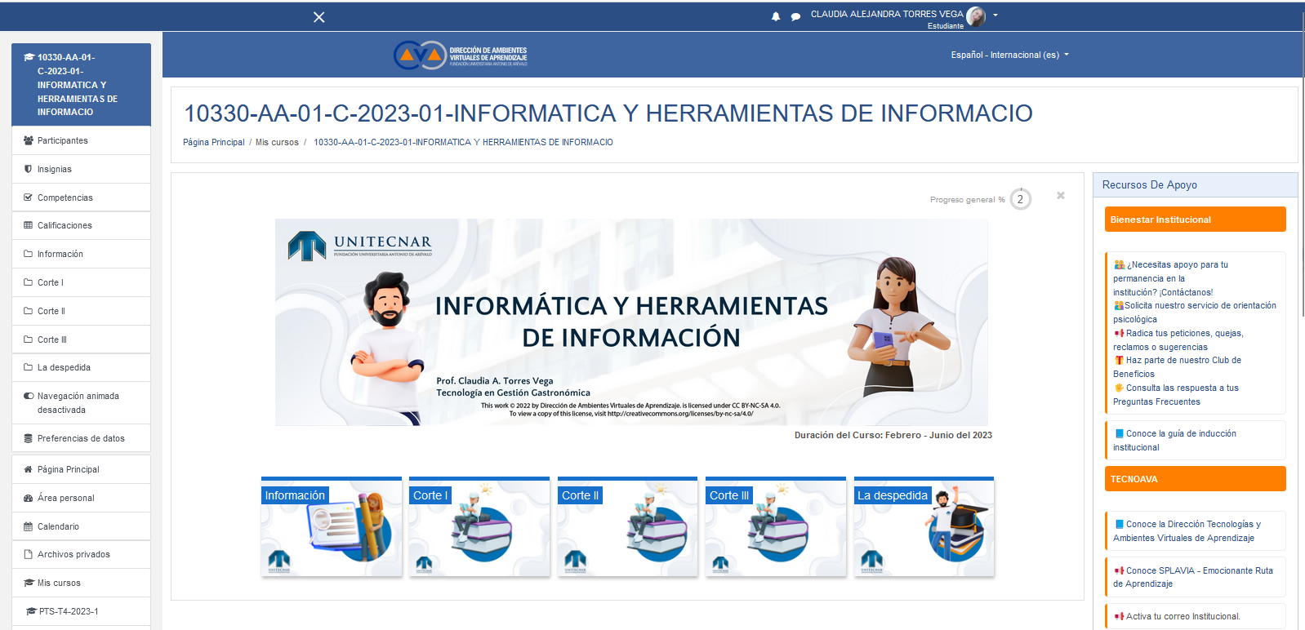Open the notifications bell icon
This screenshot has height=630, width=1305.
pos(776,16)
